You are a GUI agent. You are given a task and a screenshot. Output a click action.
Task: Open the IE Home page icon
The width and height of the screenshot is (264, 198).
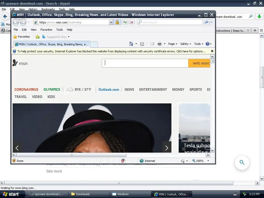click(x=131, y=44)
